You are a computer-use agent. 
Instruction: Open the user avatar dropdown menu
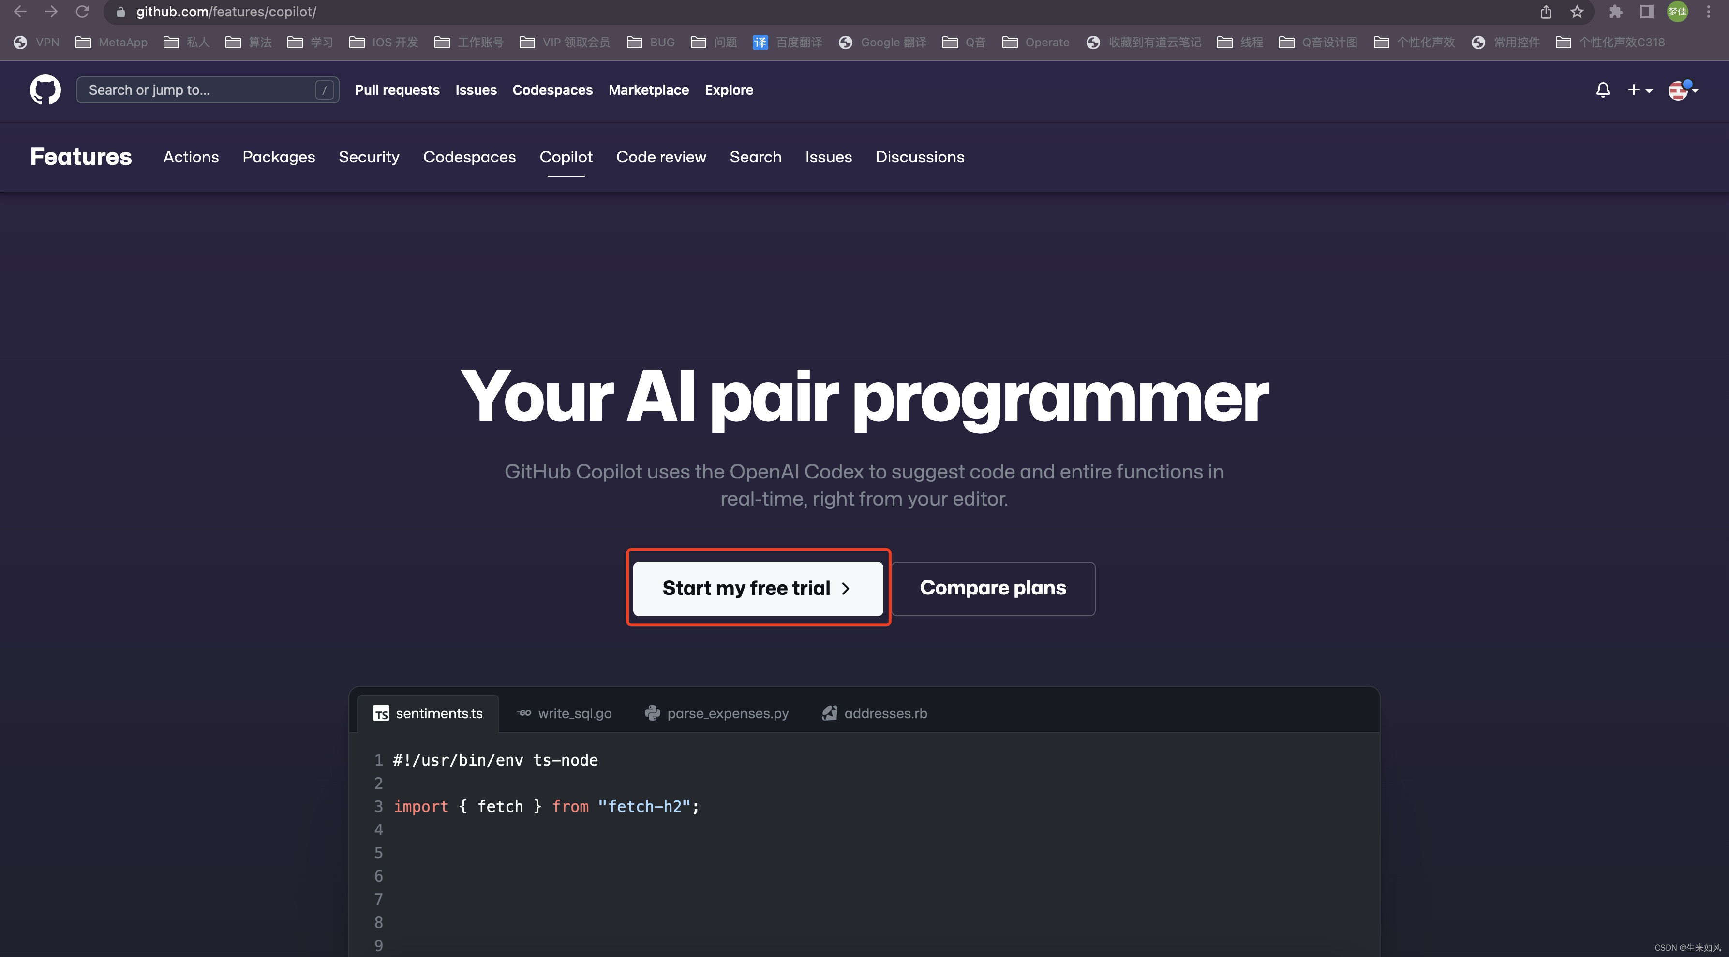[x=1683, y=90]
